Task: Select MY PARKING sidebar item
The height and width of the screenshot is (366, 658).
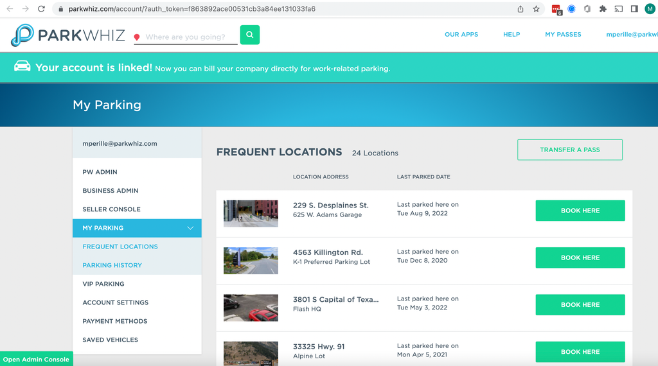Action: pyautogui.click(x=138, y=228)
